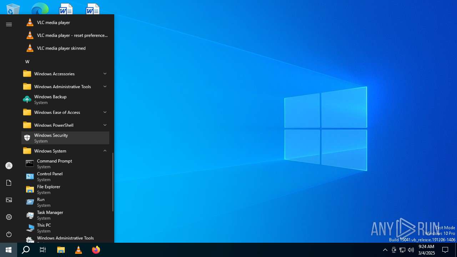Image resolution: width=457 pixels, height=257 pixels.
Task: Select the second Word document on desktop
Action: (x=93, y=9)
